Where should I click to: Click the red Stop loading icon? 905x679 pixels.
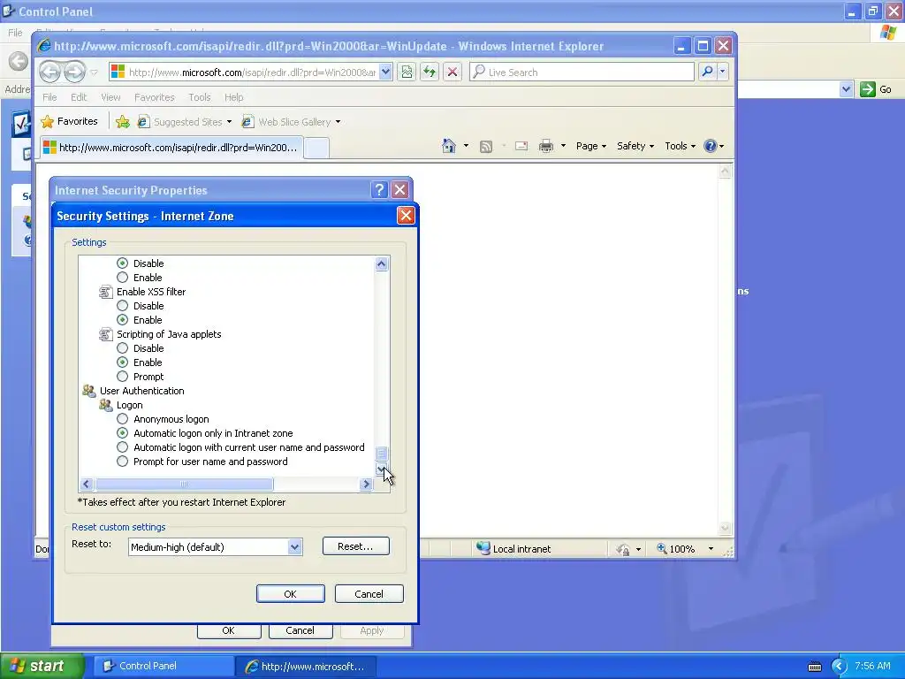pos(452,72)
